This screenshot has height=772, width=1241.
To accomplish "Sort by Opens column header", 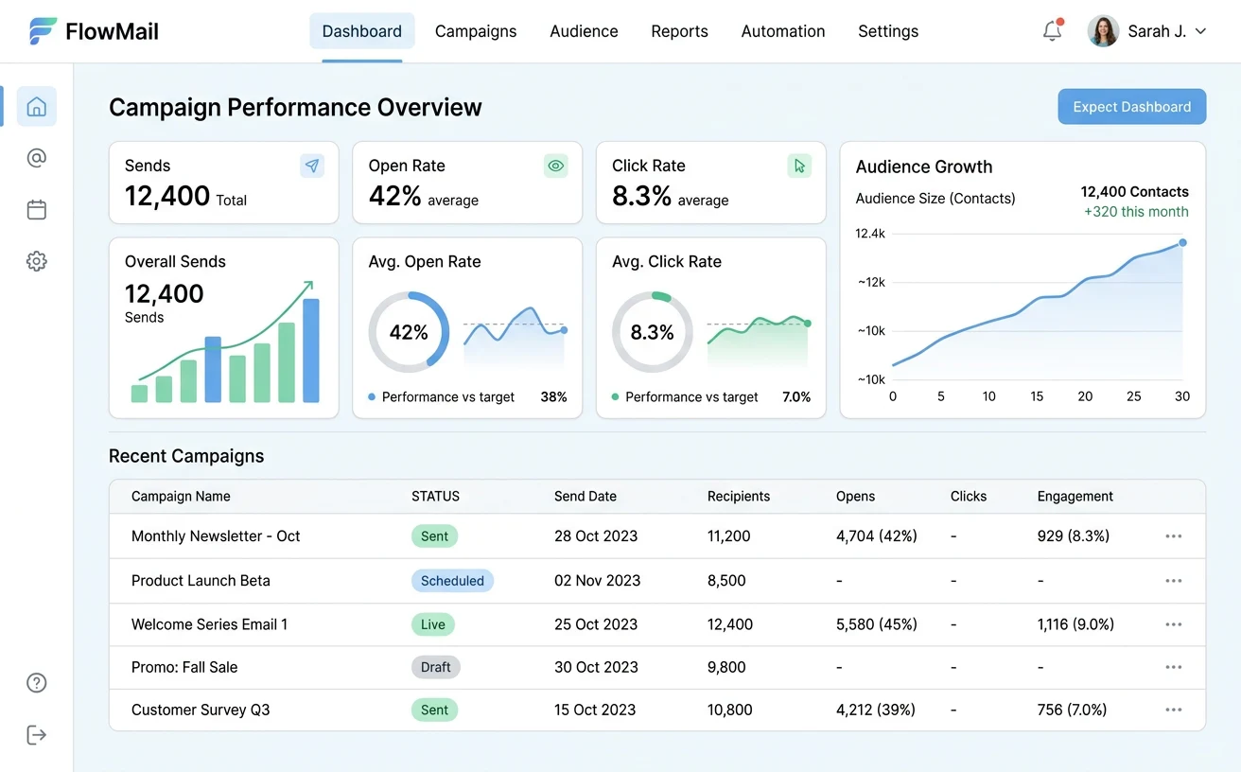I will (855, 497).
